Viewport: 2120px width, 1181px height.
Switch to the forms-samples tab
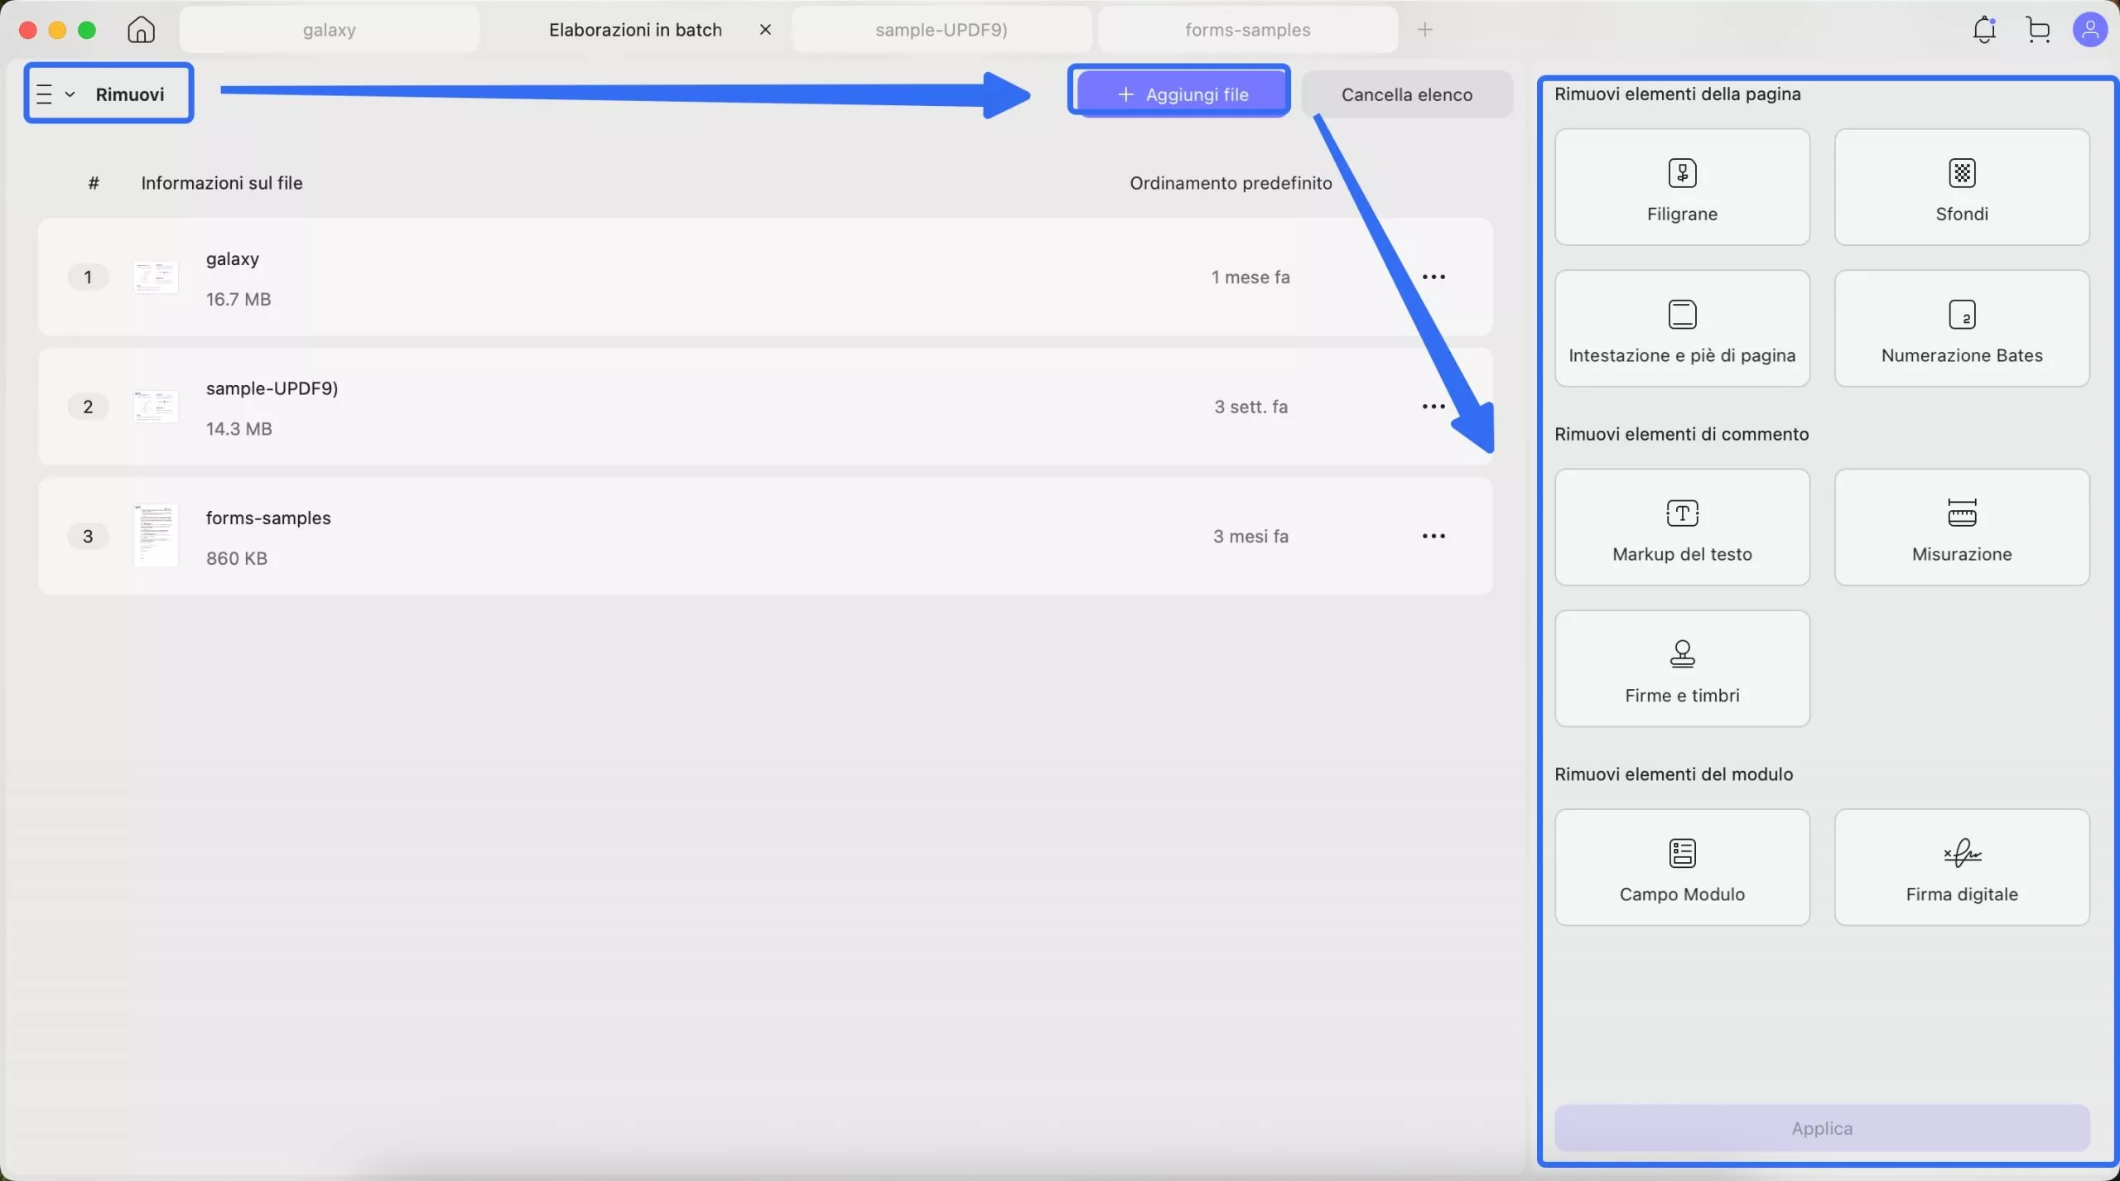pos(1247,30)
